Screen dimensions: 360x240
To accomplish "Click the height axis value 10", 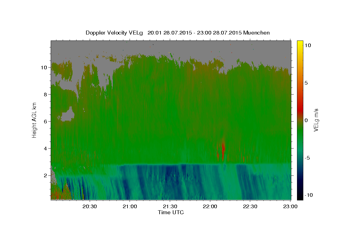I will tap(44, 67).
